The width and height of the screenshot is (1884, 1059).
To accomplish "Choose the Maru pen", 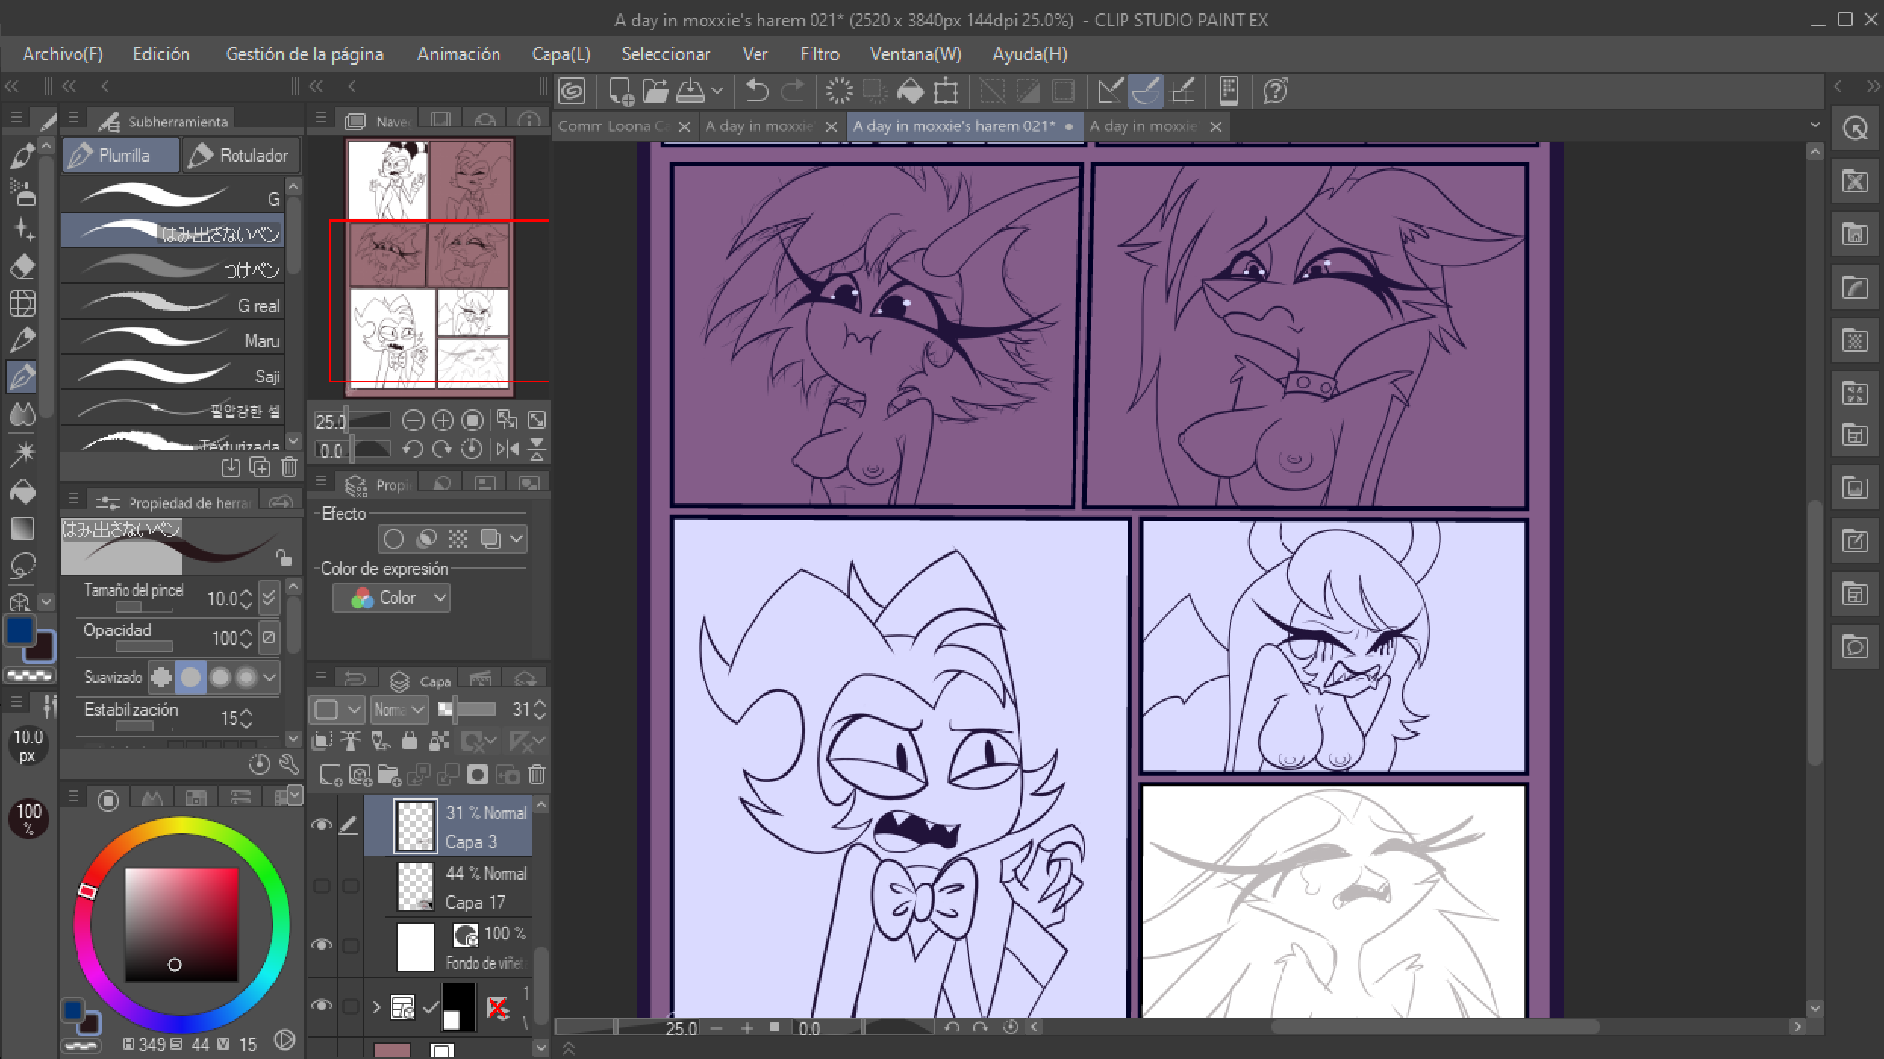I will point(172,340).
